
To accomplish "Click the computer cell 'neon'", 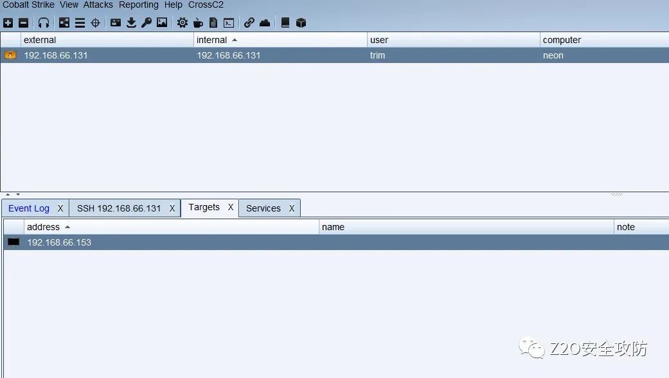I will coord(553,55).
